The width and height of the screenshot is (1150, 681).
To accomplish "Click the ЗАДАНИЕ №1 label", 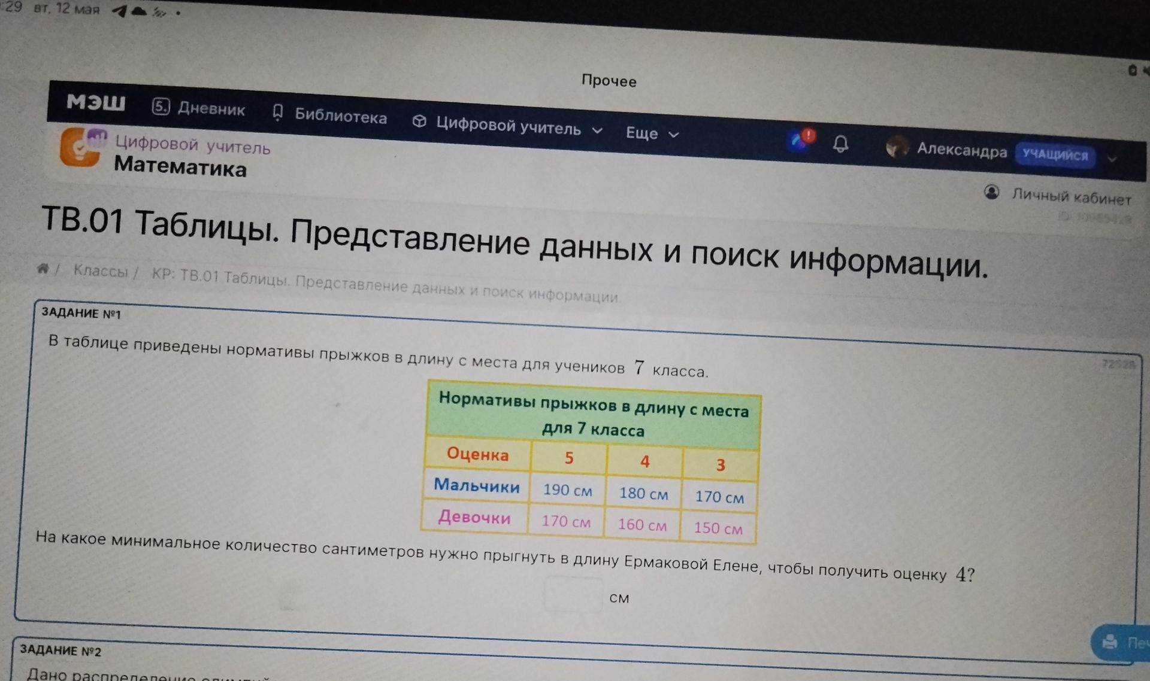I will (81, 313).
